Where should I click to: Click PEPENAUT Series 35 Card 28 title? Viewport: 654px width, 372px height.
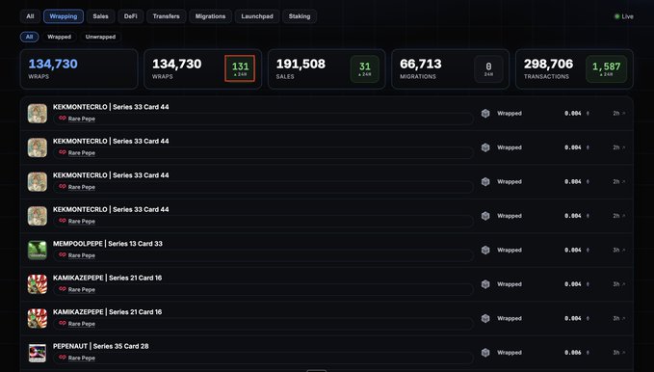click(x=100, y=346)
